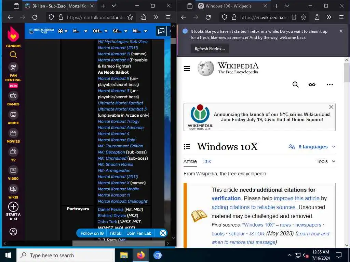
Task: Toggle reader view on Wikipedia page
Action: tap(294, 17)
